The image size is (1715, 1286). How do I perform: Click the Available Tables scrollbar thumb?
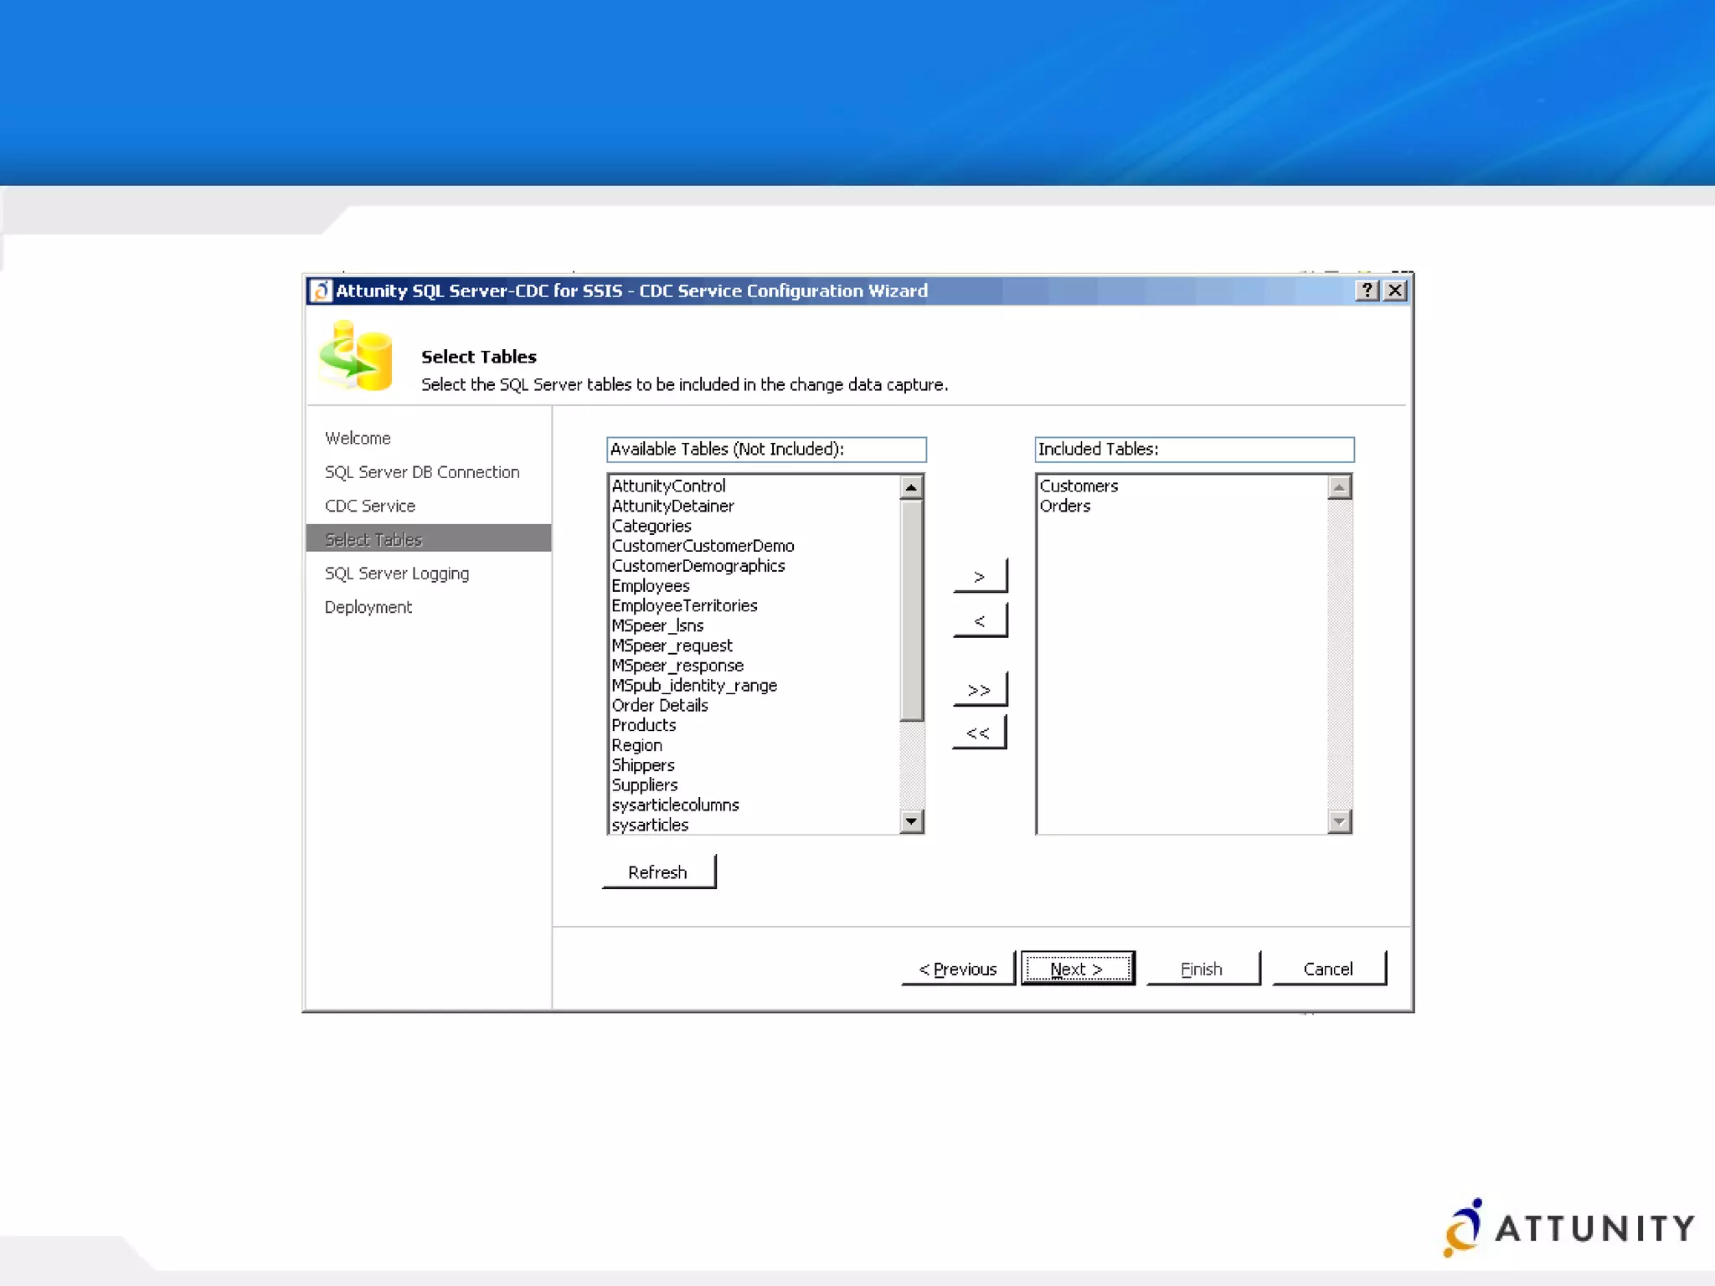(x=912, y=610)
